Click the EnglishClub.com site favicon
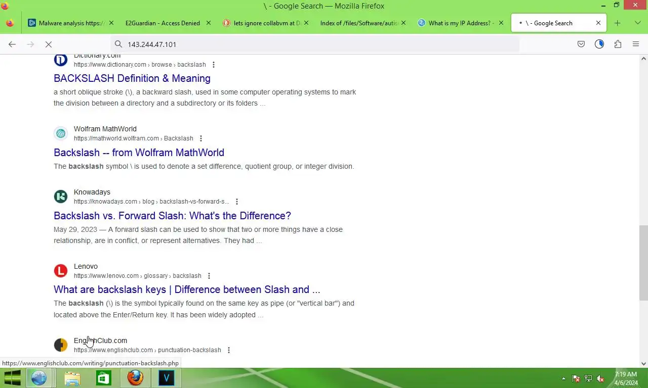This screenshot has width=648, height=388. pyautogui.click(x=61, y=345)
